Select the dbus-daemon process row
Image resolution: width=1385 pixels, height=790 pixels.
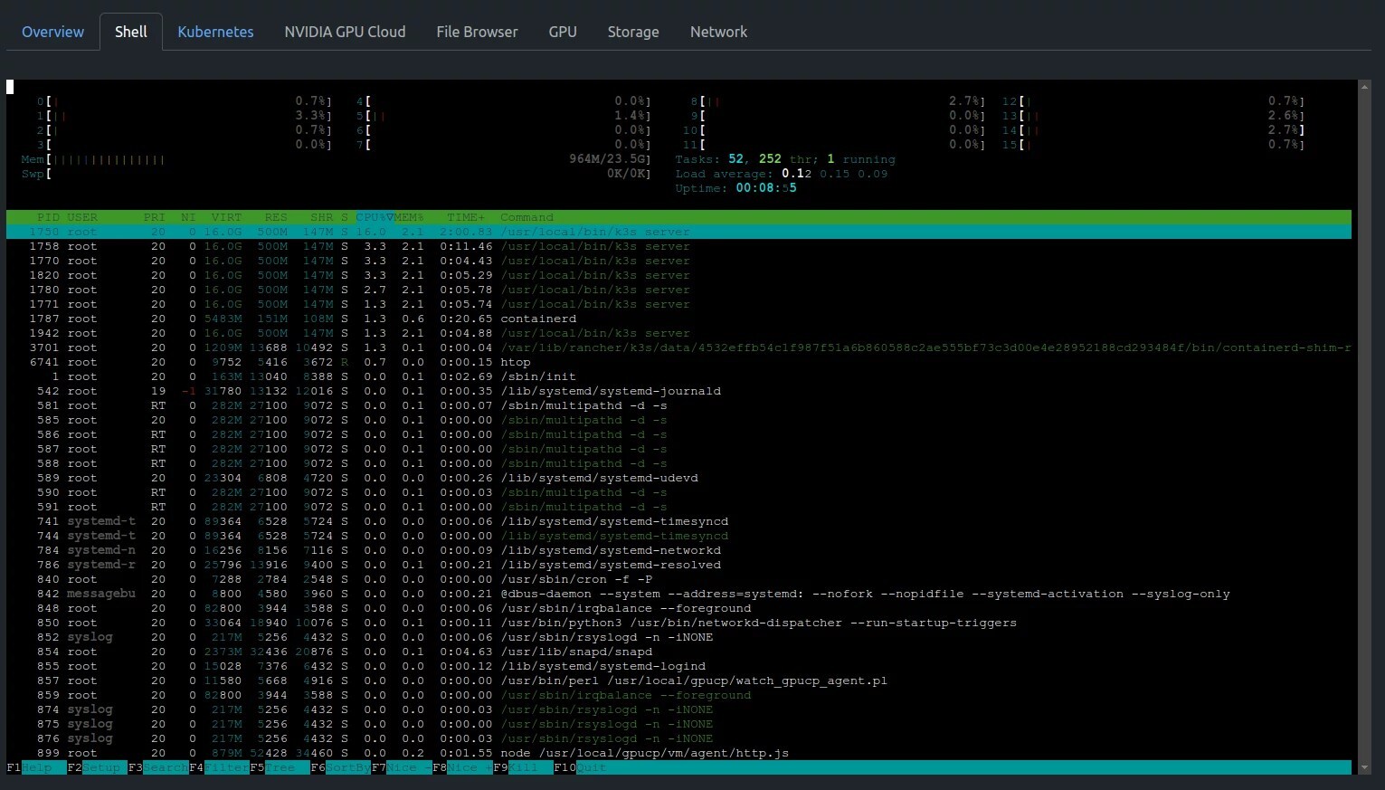click(x=678, y=594)
